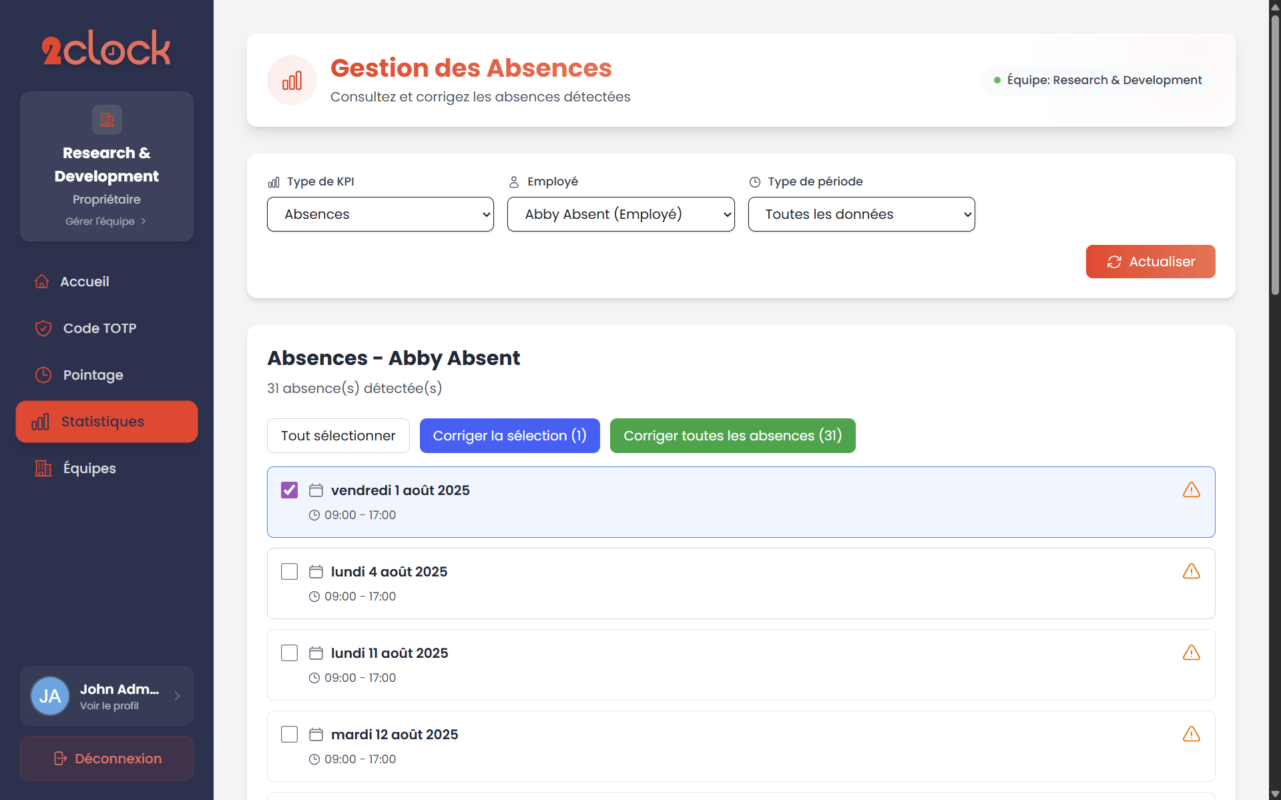
Task: Click the JA user avatar
Action: (50, 696)
